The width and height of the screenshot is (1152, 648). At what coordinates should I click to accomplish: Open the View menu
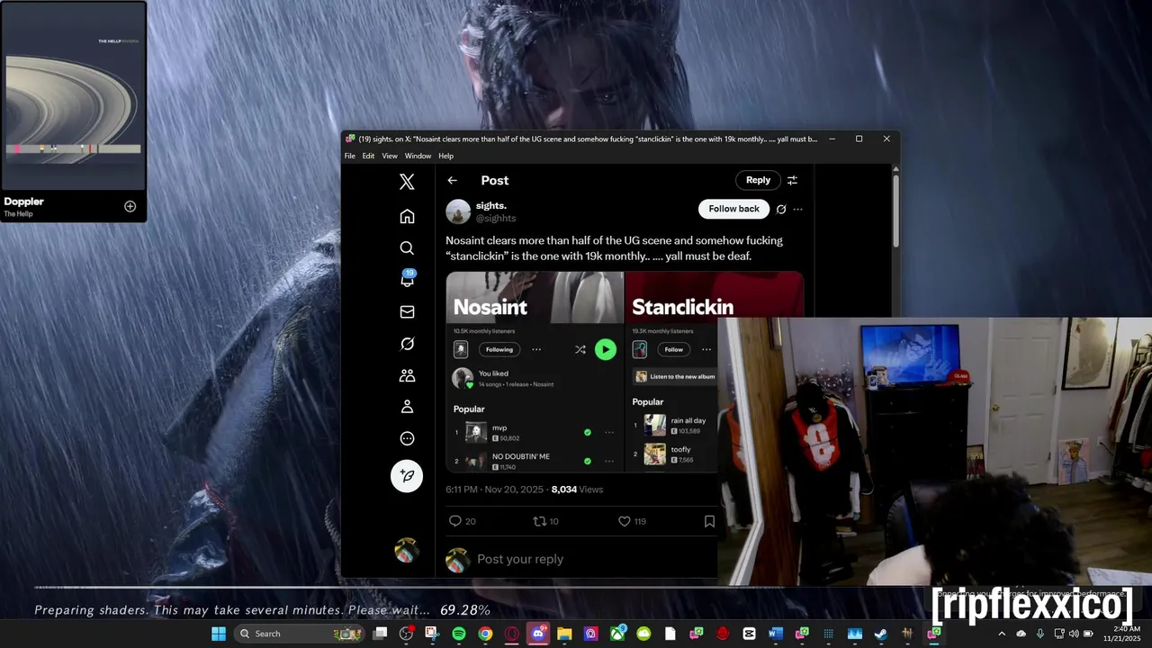tap(390, 156)
